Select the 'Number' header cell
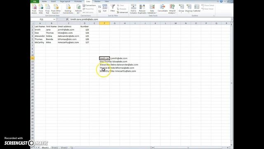This screenshot has width=264, height=149. coord(85,26)
